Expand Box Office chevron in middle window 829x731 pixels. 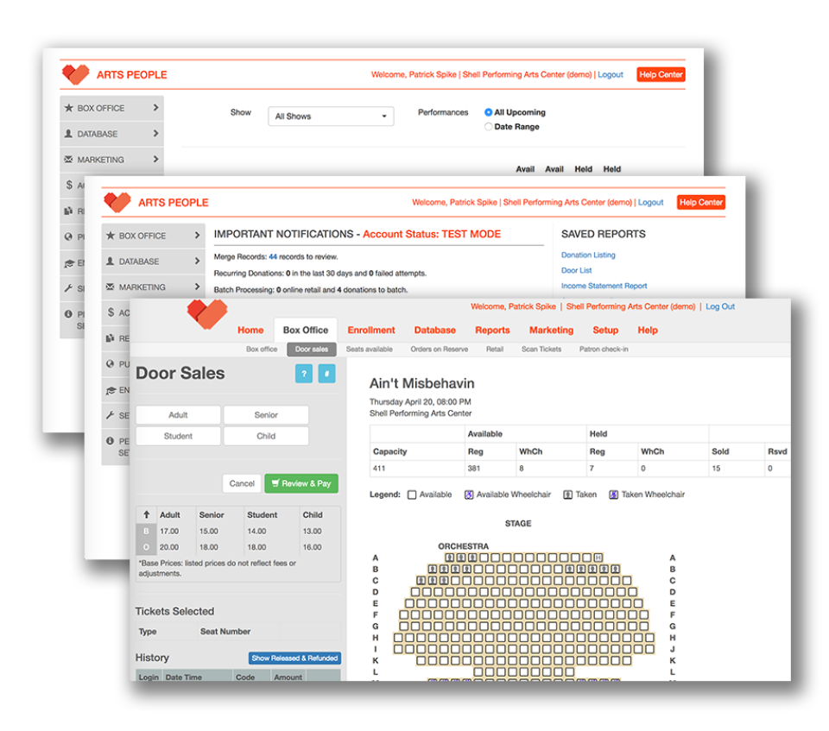tap(197, 235)
